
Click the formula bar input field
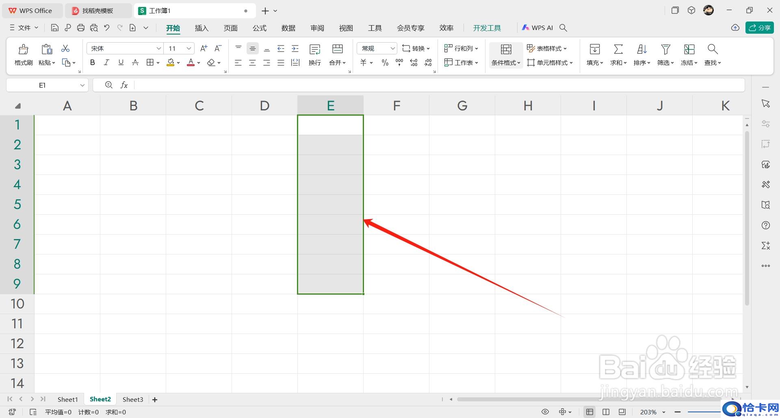[439, 85]
